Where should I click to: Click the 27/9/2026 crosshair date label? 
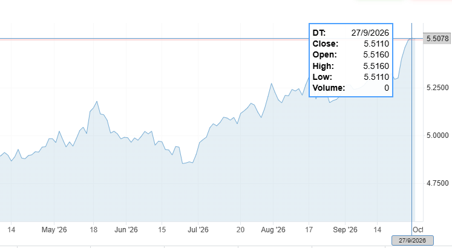pos(412,240)
